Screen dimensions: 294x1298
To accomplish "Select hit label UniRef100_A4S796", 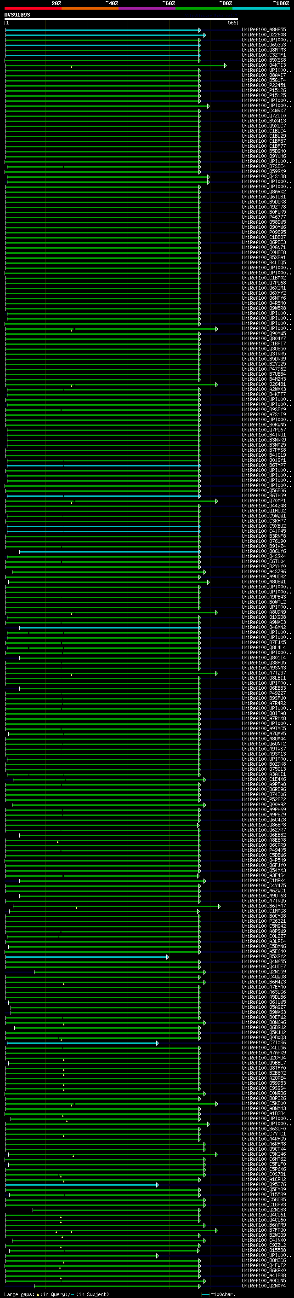I will pyautogui.click(x=263, y=571).
